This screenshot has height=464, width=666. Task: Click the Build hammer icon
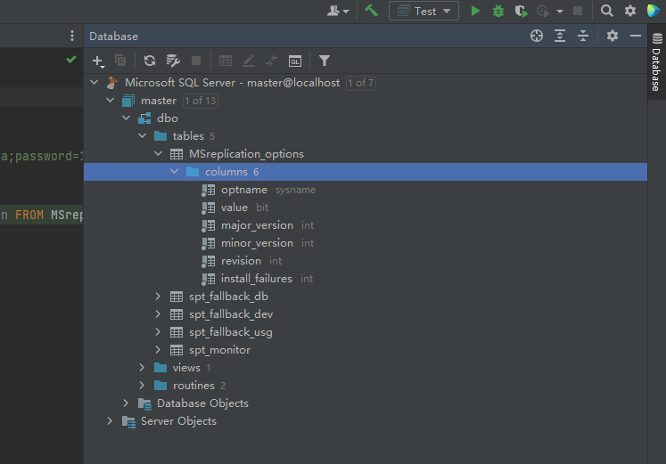[372, 11]
